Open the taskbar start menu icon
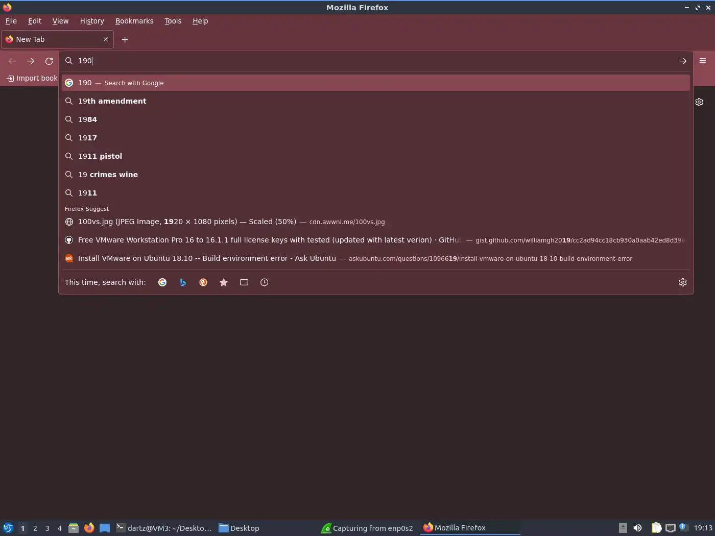This screenshot has height=536, width=715. 8,528
